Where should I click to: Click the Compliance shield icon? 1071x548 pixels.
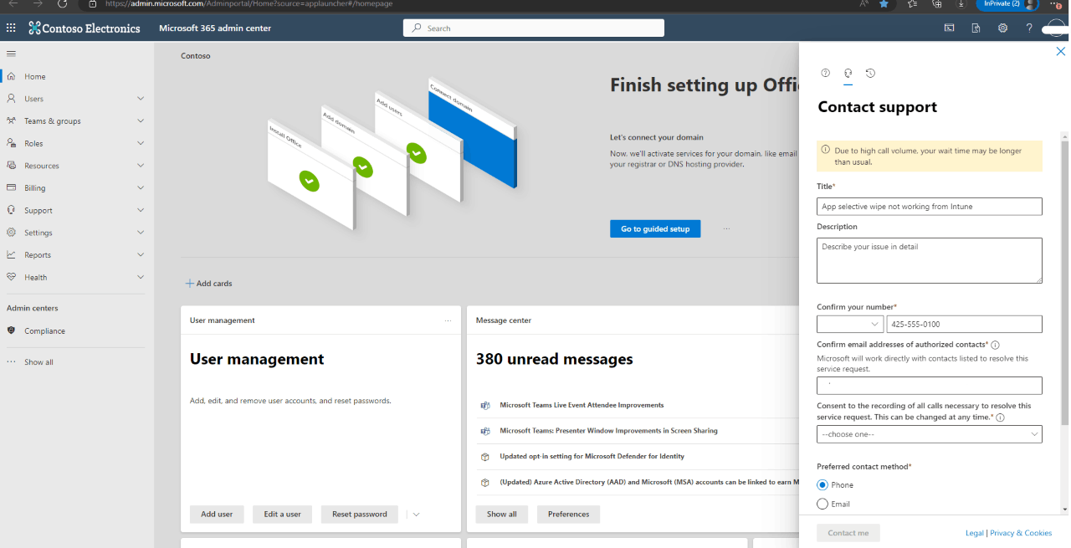(x=11, y=330)
